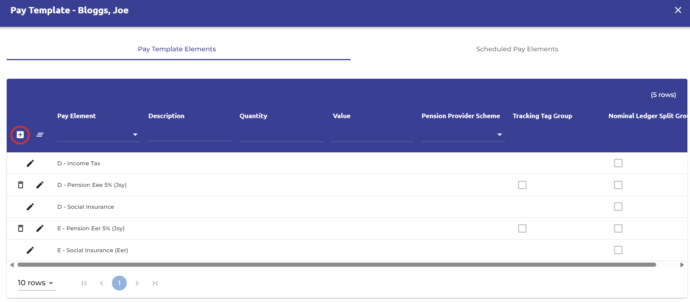The height and width of the screenshot is (302, 690).
Task: Click the horizontal scrollbar thumb of the table
Action: click(x=337, y=265)
